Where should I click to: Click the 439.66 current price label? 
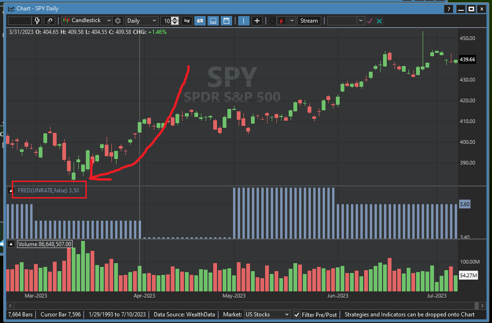[467, 59]
